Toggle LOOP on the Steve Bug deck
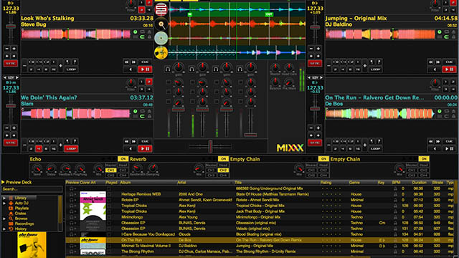The height and width of the screenshot is (258, 459). click(x=71, y=70)
